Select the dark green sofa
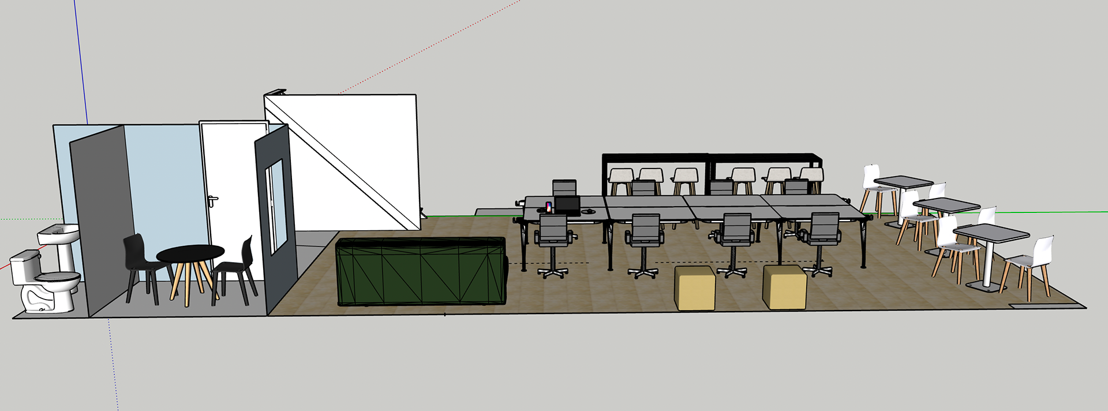 [421, 271]
